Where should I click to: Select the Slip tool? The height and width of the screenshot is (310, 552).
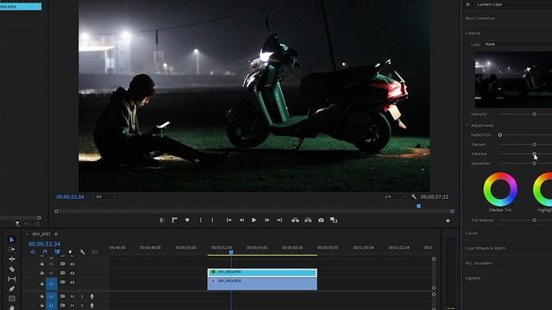click(11, 279)
